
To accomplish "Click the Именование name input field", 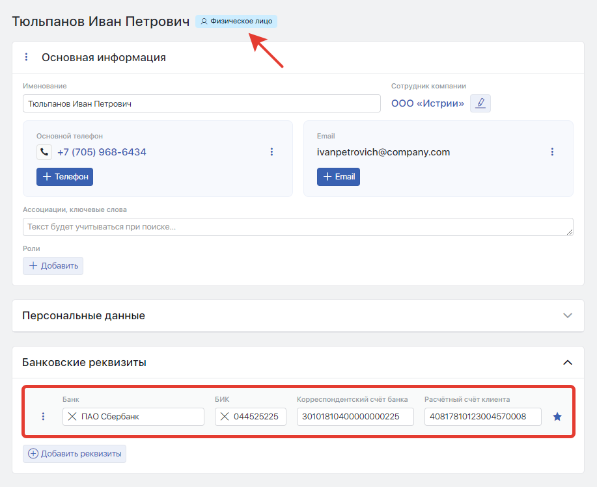I will pyautogui.click(x=201, y=103).
